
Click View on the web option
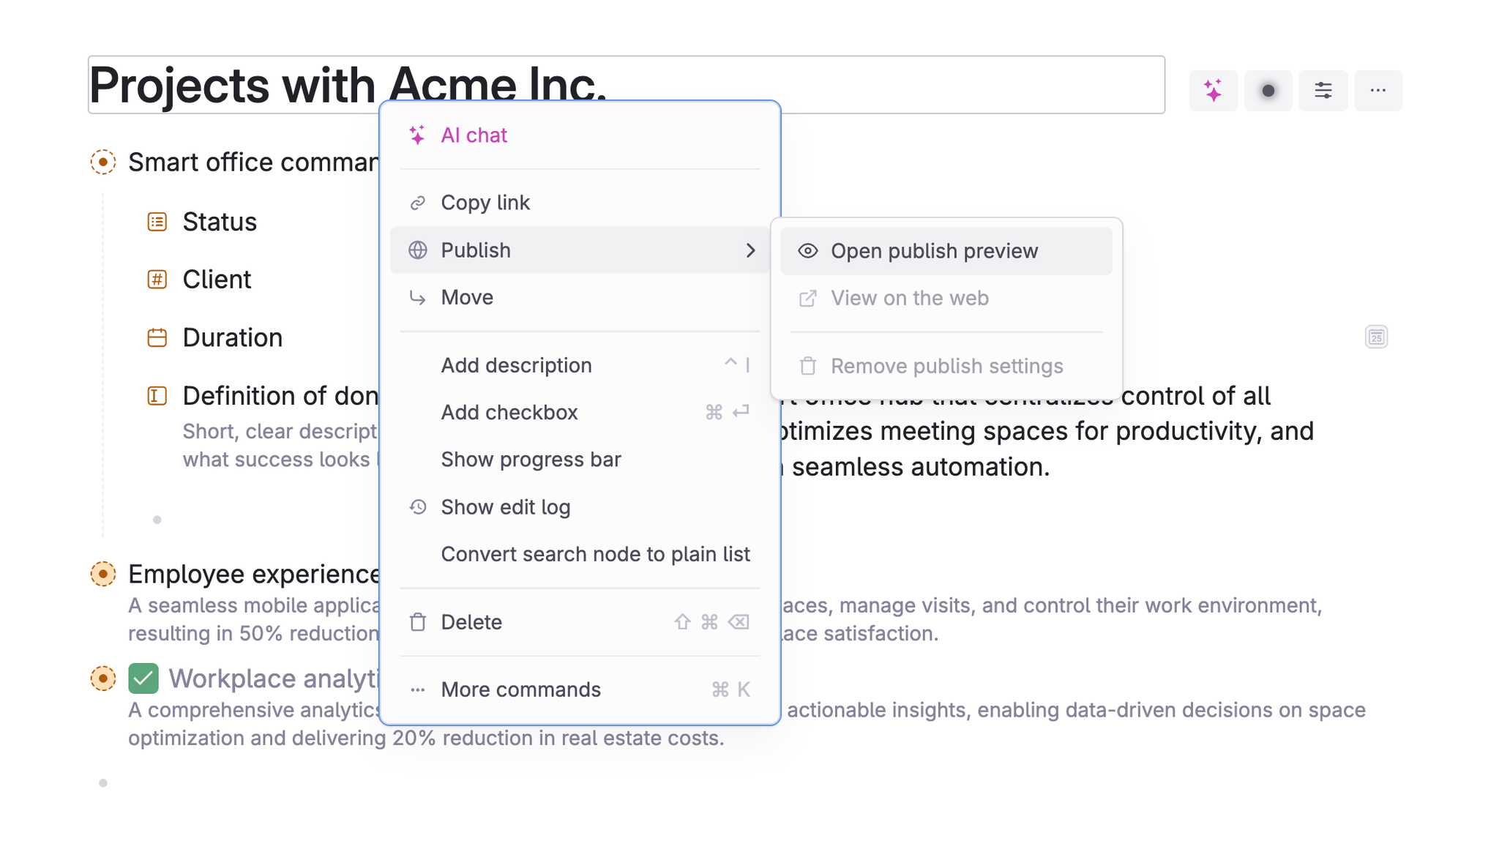point(946,299)
